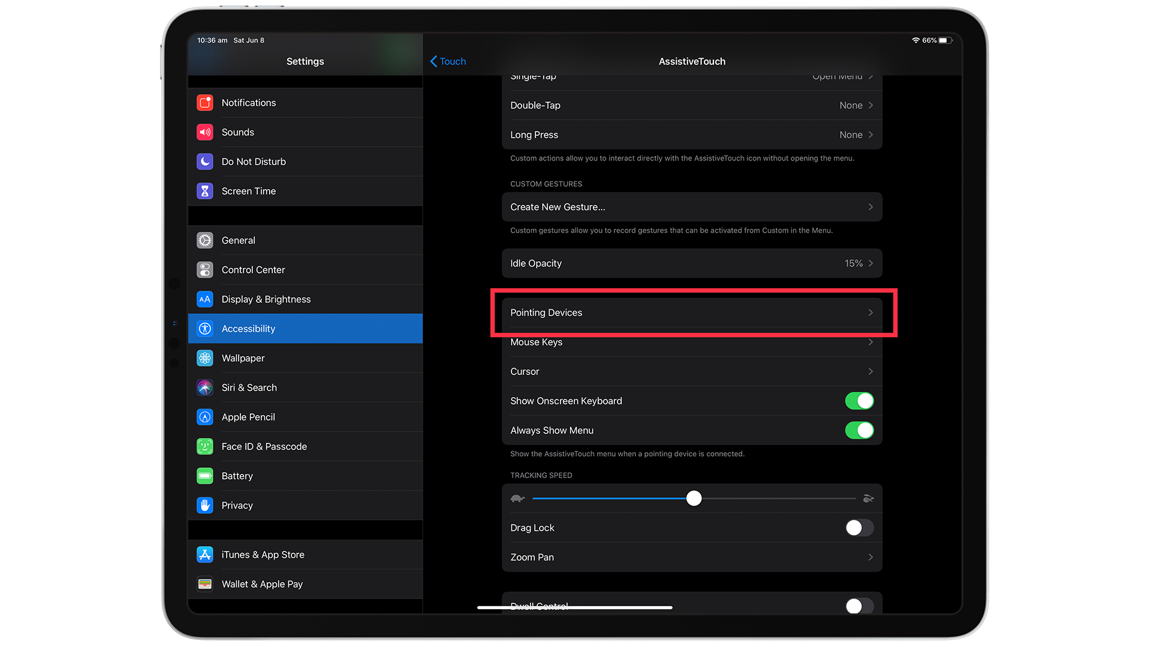Screen dimensions: 1151x647
Task: Tap the AssistiveTouch page title
Action: 692,61
